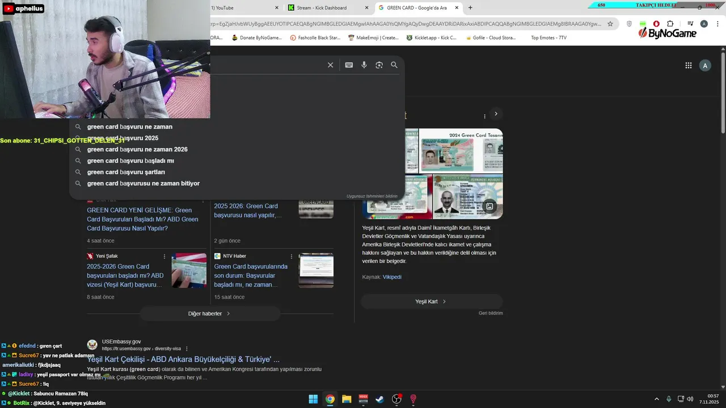
Task: Open NTV Haber Green Card son durum article
Action: (x=251, y=275)
